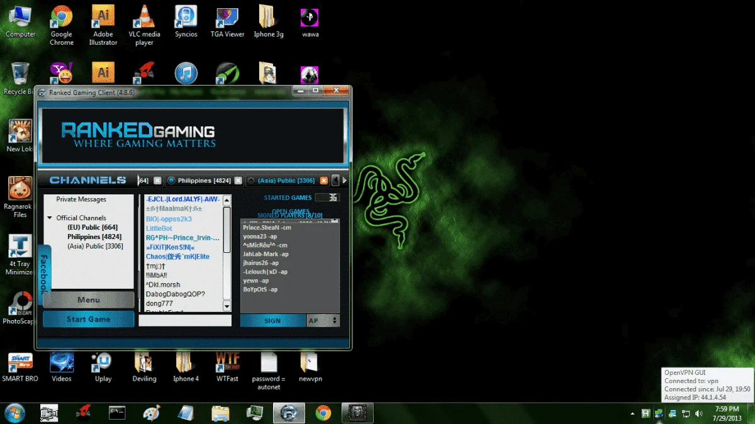
Task: Select (Asia) Public [3306] in channel tree
Action: pyautogui.click(x=95, y=246)
